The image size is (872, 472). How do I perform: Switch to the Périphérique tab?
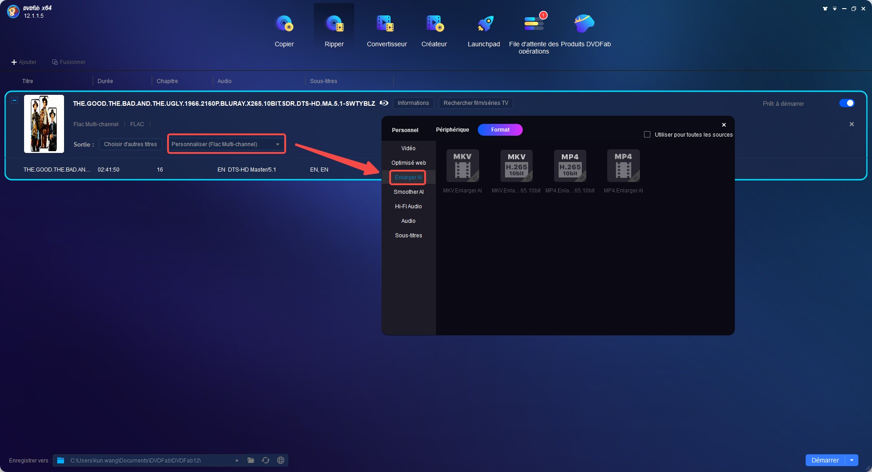coord(452,130)
